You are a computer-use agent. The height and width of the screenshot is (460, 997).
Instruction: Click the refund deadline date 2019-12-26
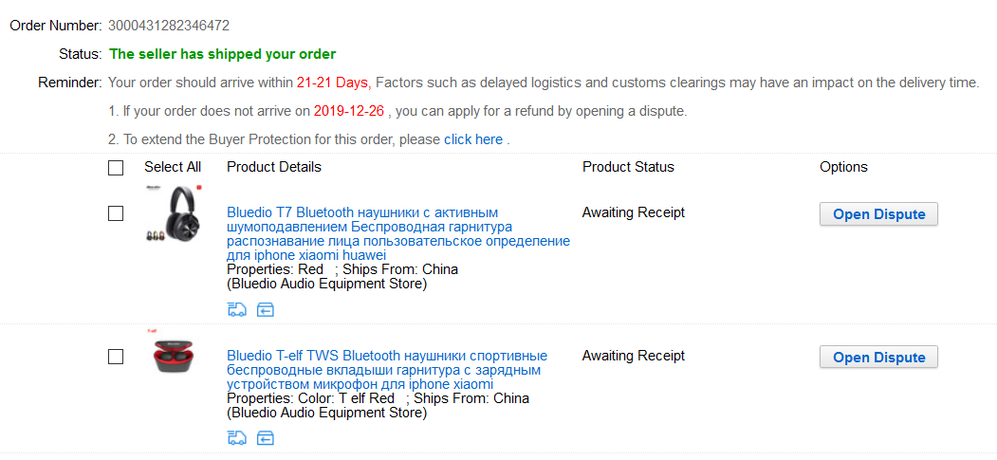click(x=348, y=111)
